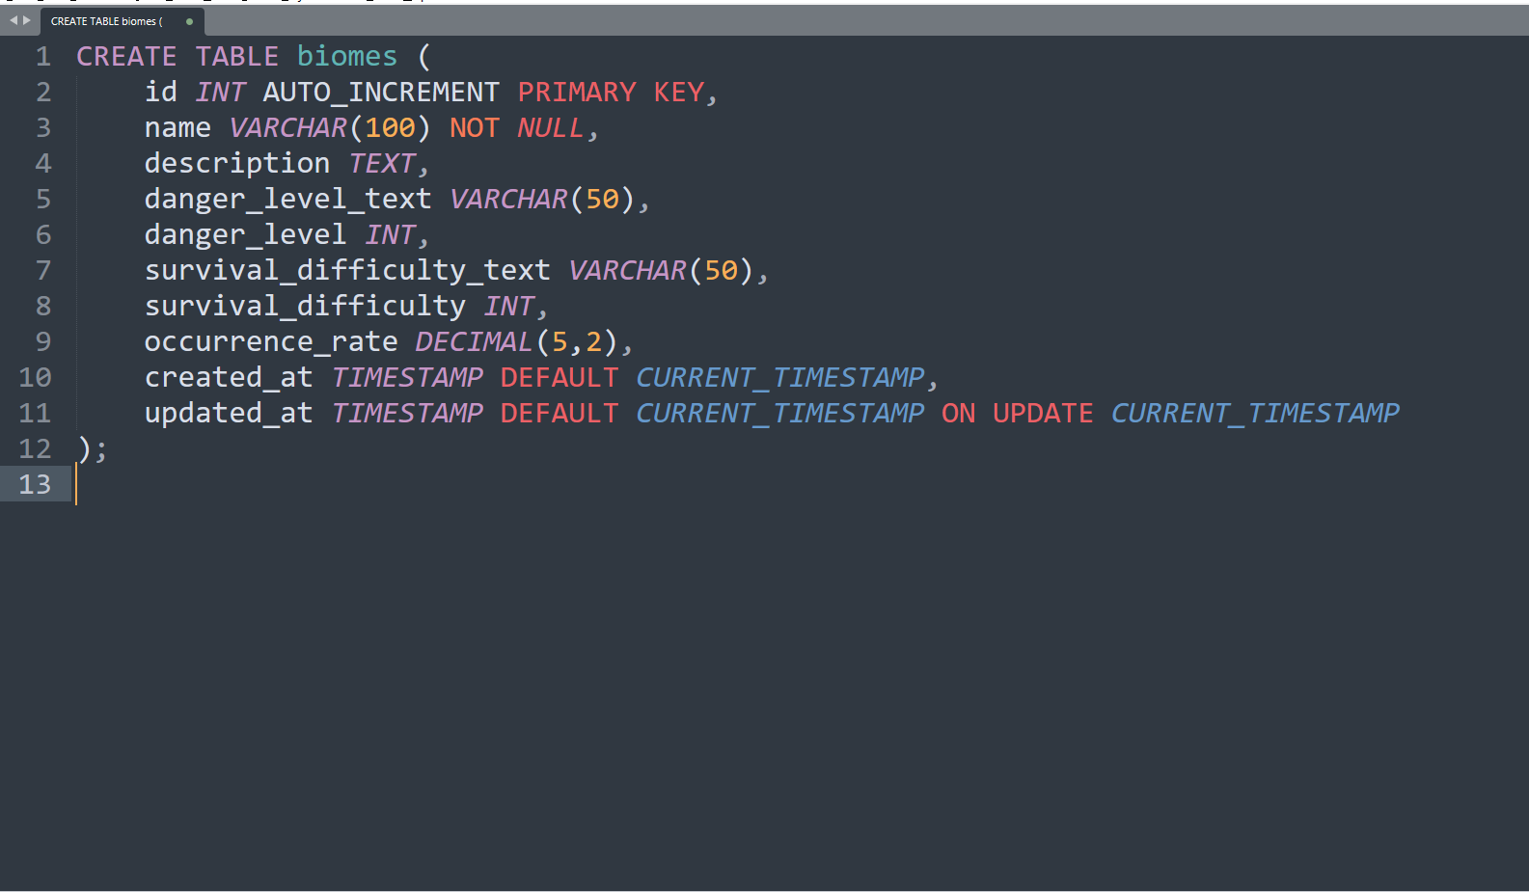Click the description column name
1529x892 pixels.
[x=237, y=164]
